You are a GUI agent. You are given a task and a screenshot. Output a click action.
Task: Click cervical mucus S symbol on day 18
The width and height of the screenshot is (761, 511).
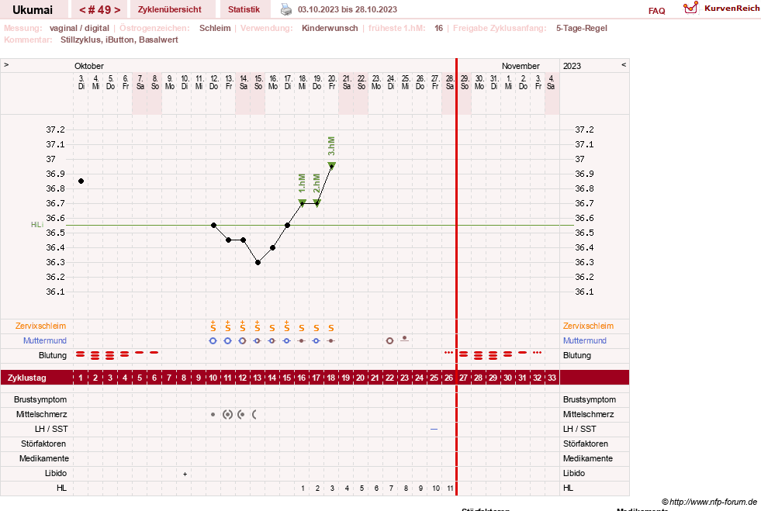(x=331, y=328)
